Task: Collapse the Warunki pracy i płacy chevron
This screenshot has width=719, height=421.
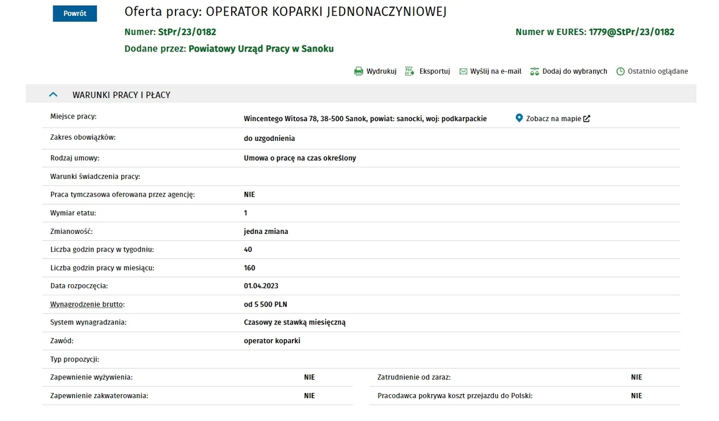Action: [x=53, y=94]
